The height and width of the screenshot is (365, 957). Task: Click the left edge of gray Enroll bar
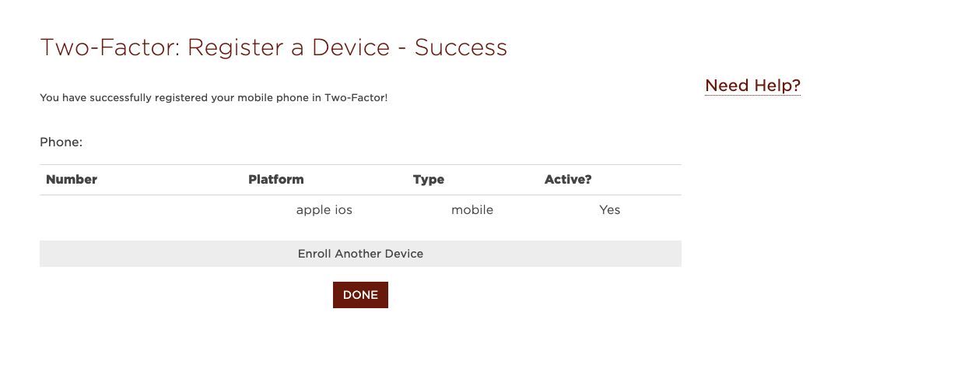(47, 254)
